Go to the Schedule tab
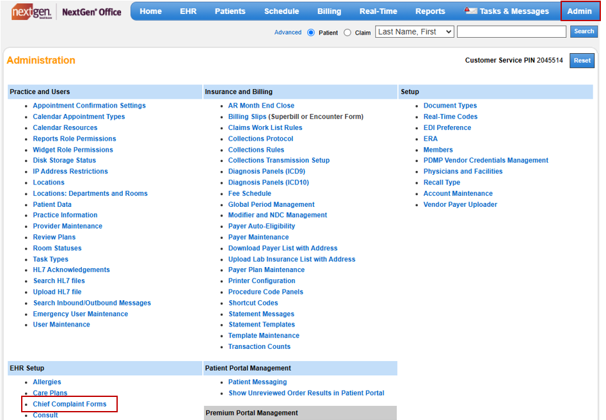 pos(282,11)
